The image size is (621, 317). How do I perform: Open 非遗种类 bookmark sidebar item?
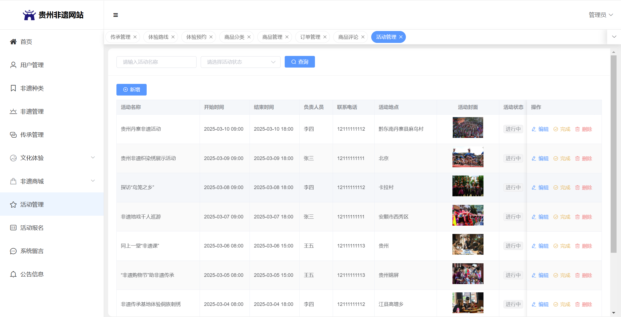click(x=32, y=88)
